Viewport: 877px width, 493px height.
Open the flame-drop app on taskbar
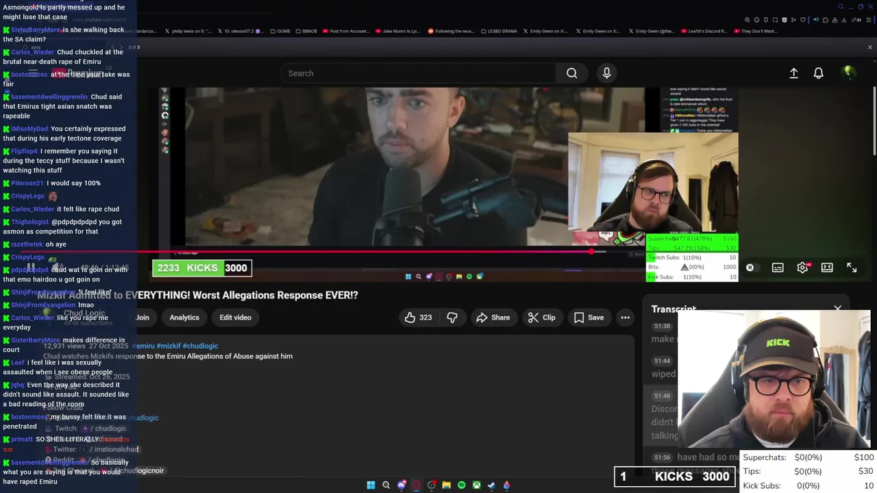[506, 485]
